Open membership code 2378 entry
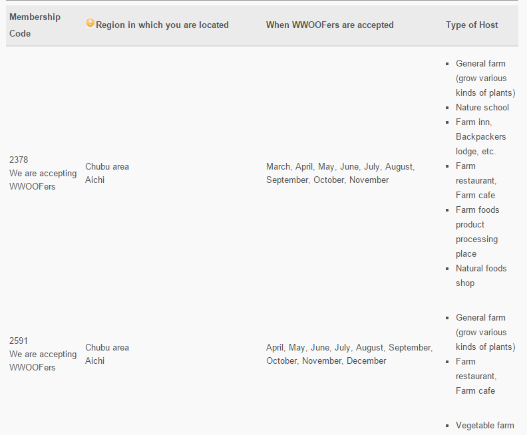 (19, 160)
